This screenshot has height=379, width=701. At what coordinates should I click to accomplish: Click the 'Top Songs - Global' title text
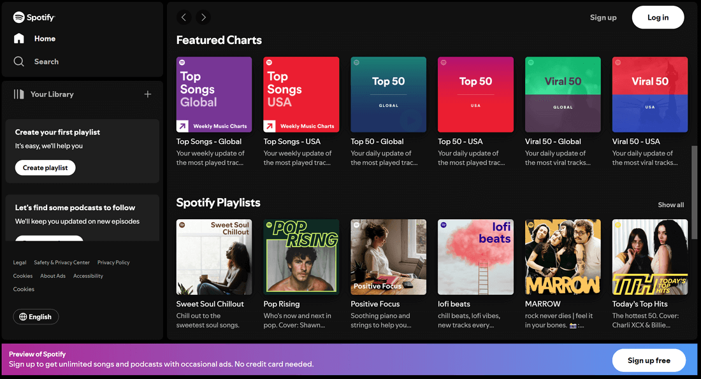pyautogui.click(x=209, y=141)
